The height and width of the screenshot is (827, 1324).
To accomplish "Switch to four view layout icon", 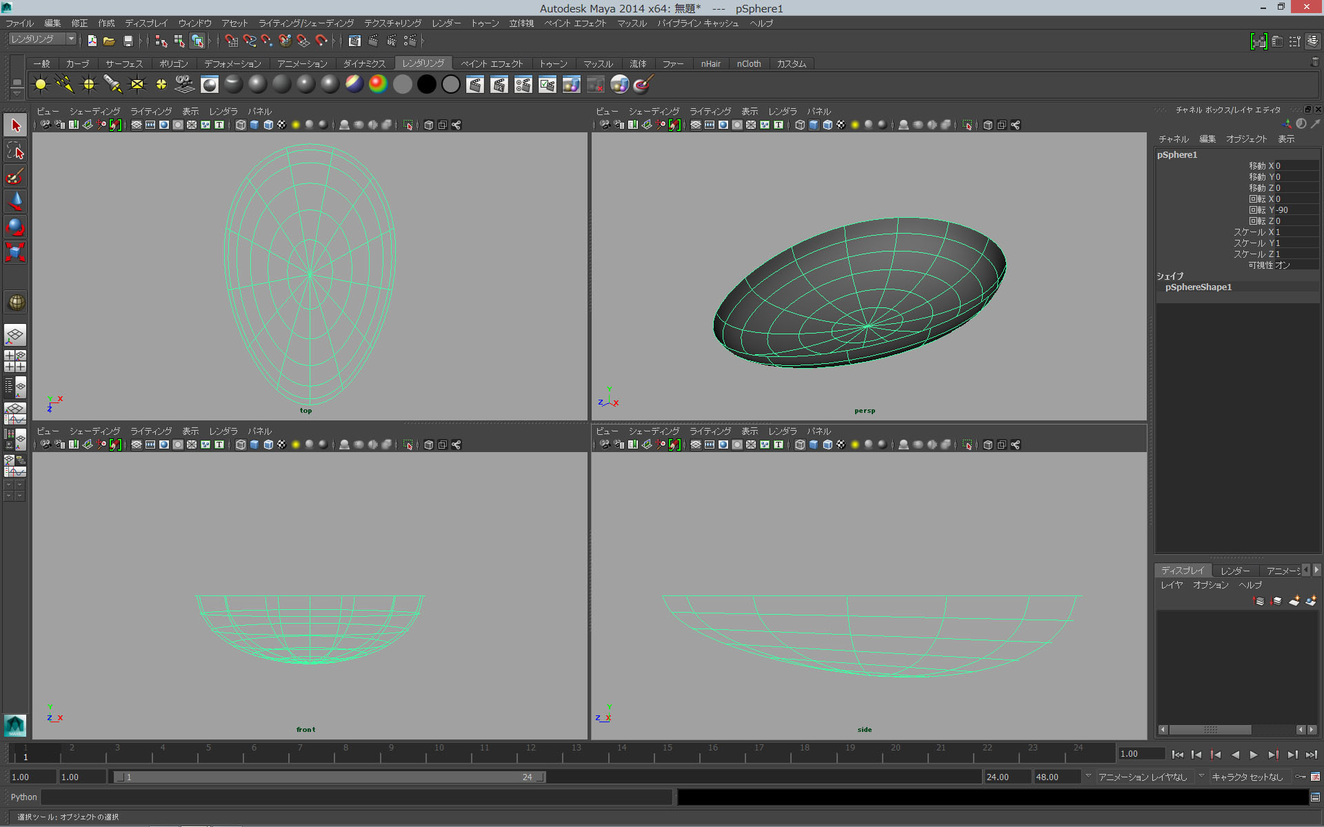I will 15,361.
